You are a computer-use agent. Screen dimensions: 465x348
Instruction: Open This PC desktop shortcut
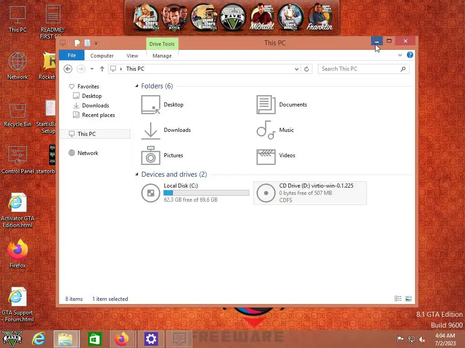tap(18, 19)
